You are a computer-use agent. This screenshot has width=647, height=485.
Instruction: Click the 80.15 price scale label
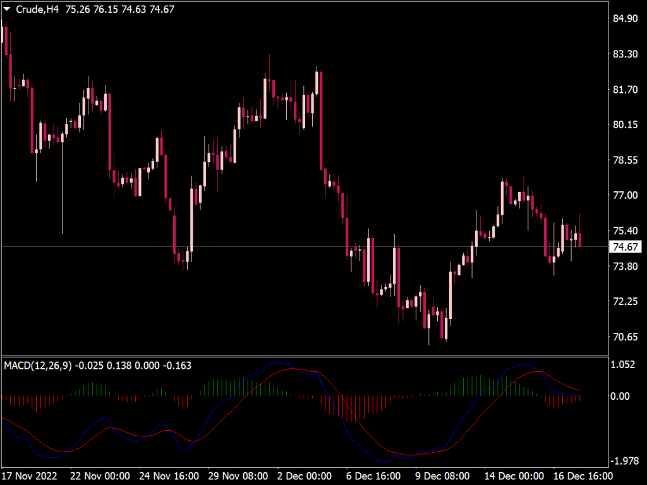coord(624,124)
